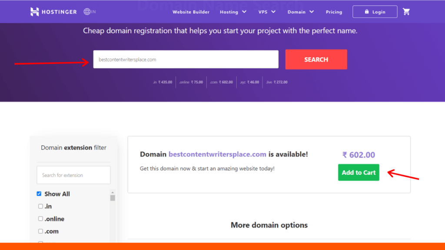
Task: Expand the VPS dropdown menu
Action: (267, 12)
